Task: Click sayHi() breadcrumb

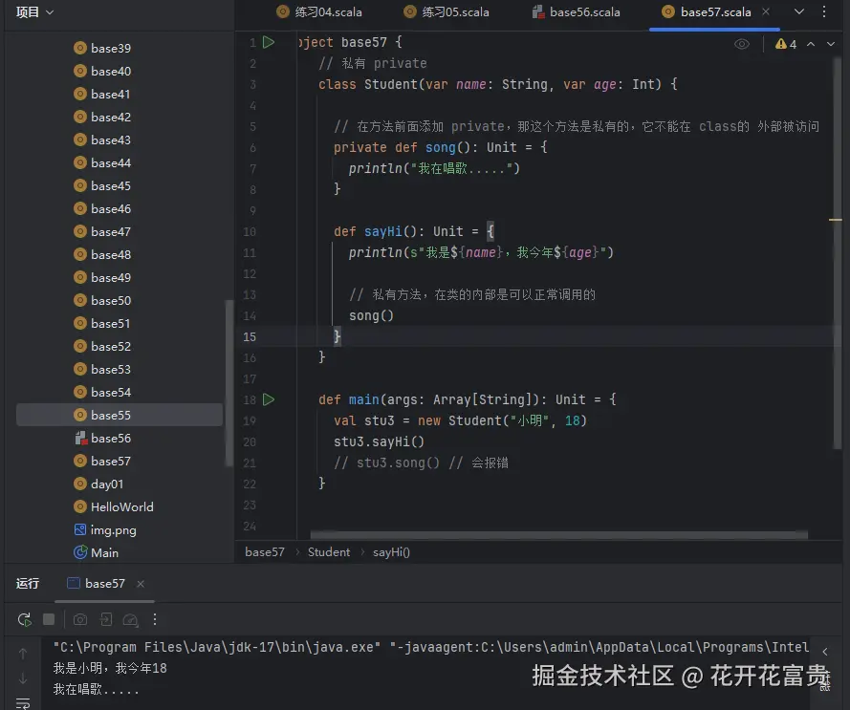Action: [391, 552]
